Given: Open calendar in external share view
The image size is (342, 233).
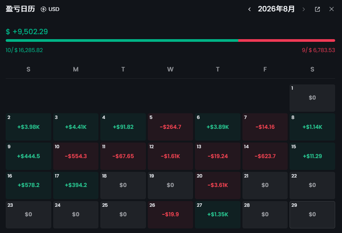Looking at the screenshot, I should point(317,9).
